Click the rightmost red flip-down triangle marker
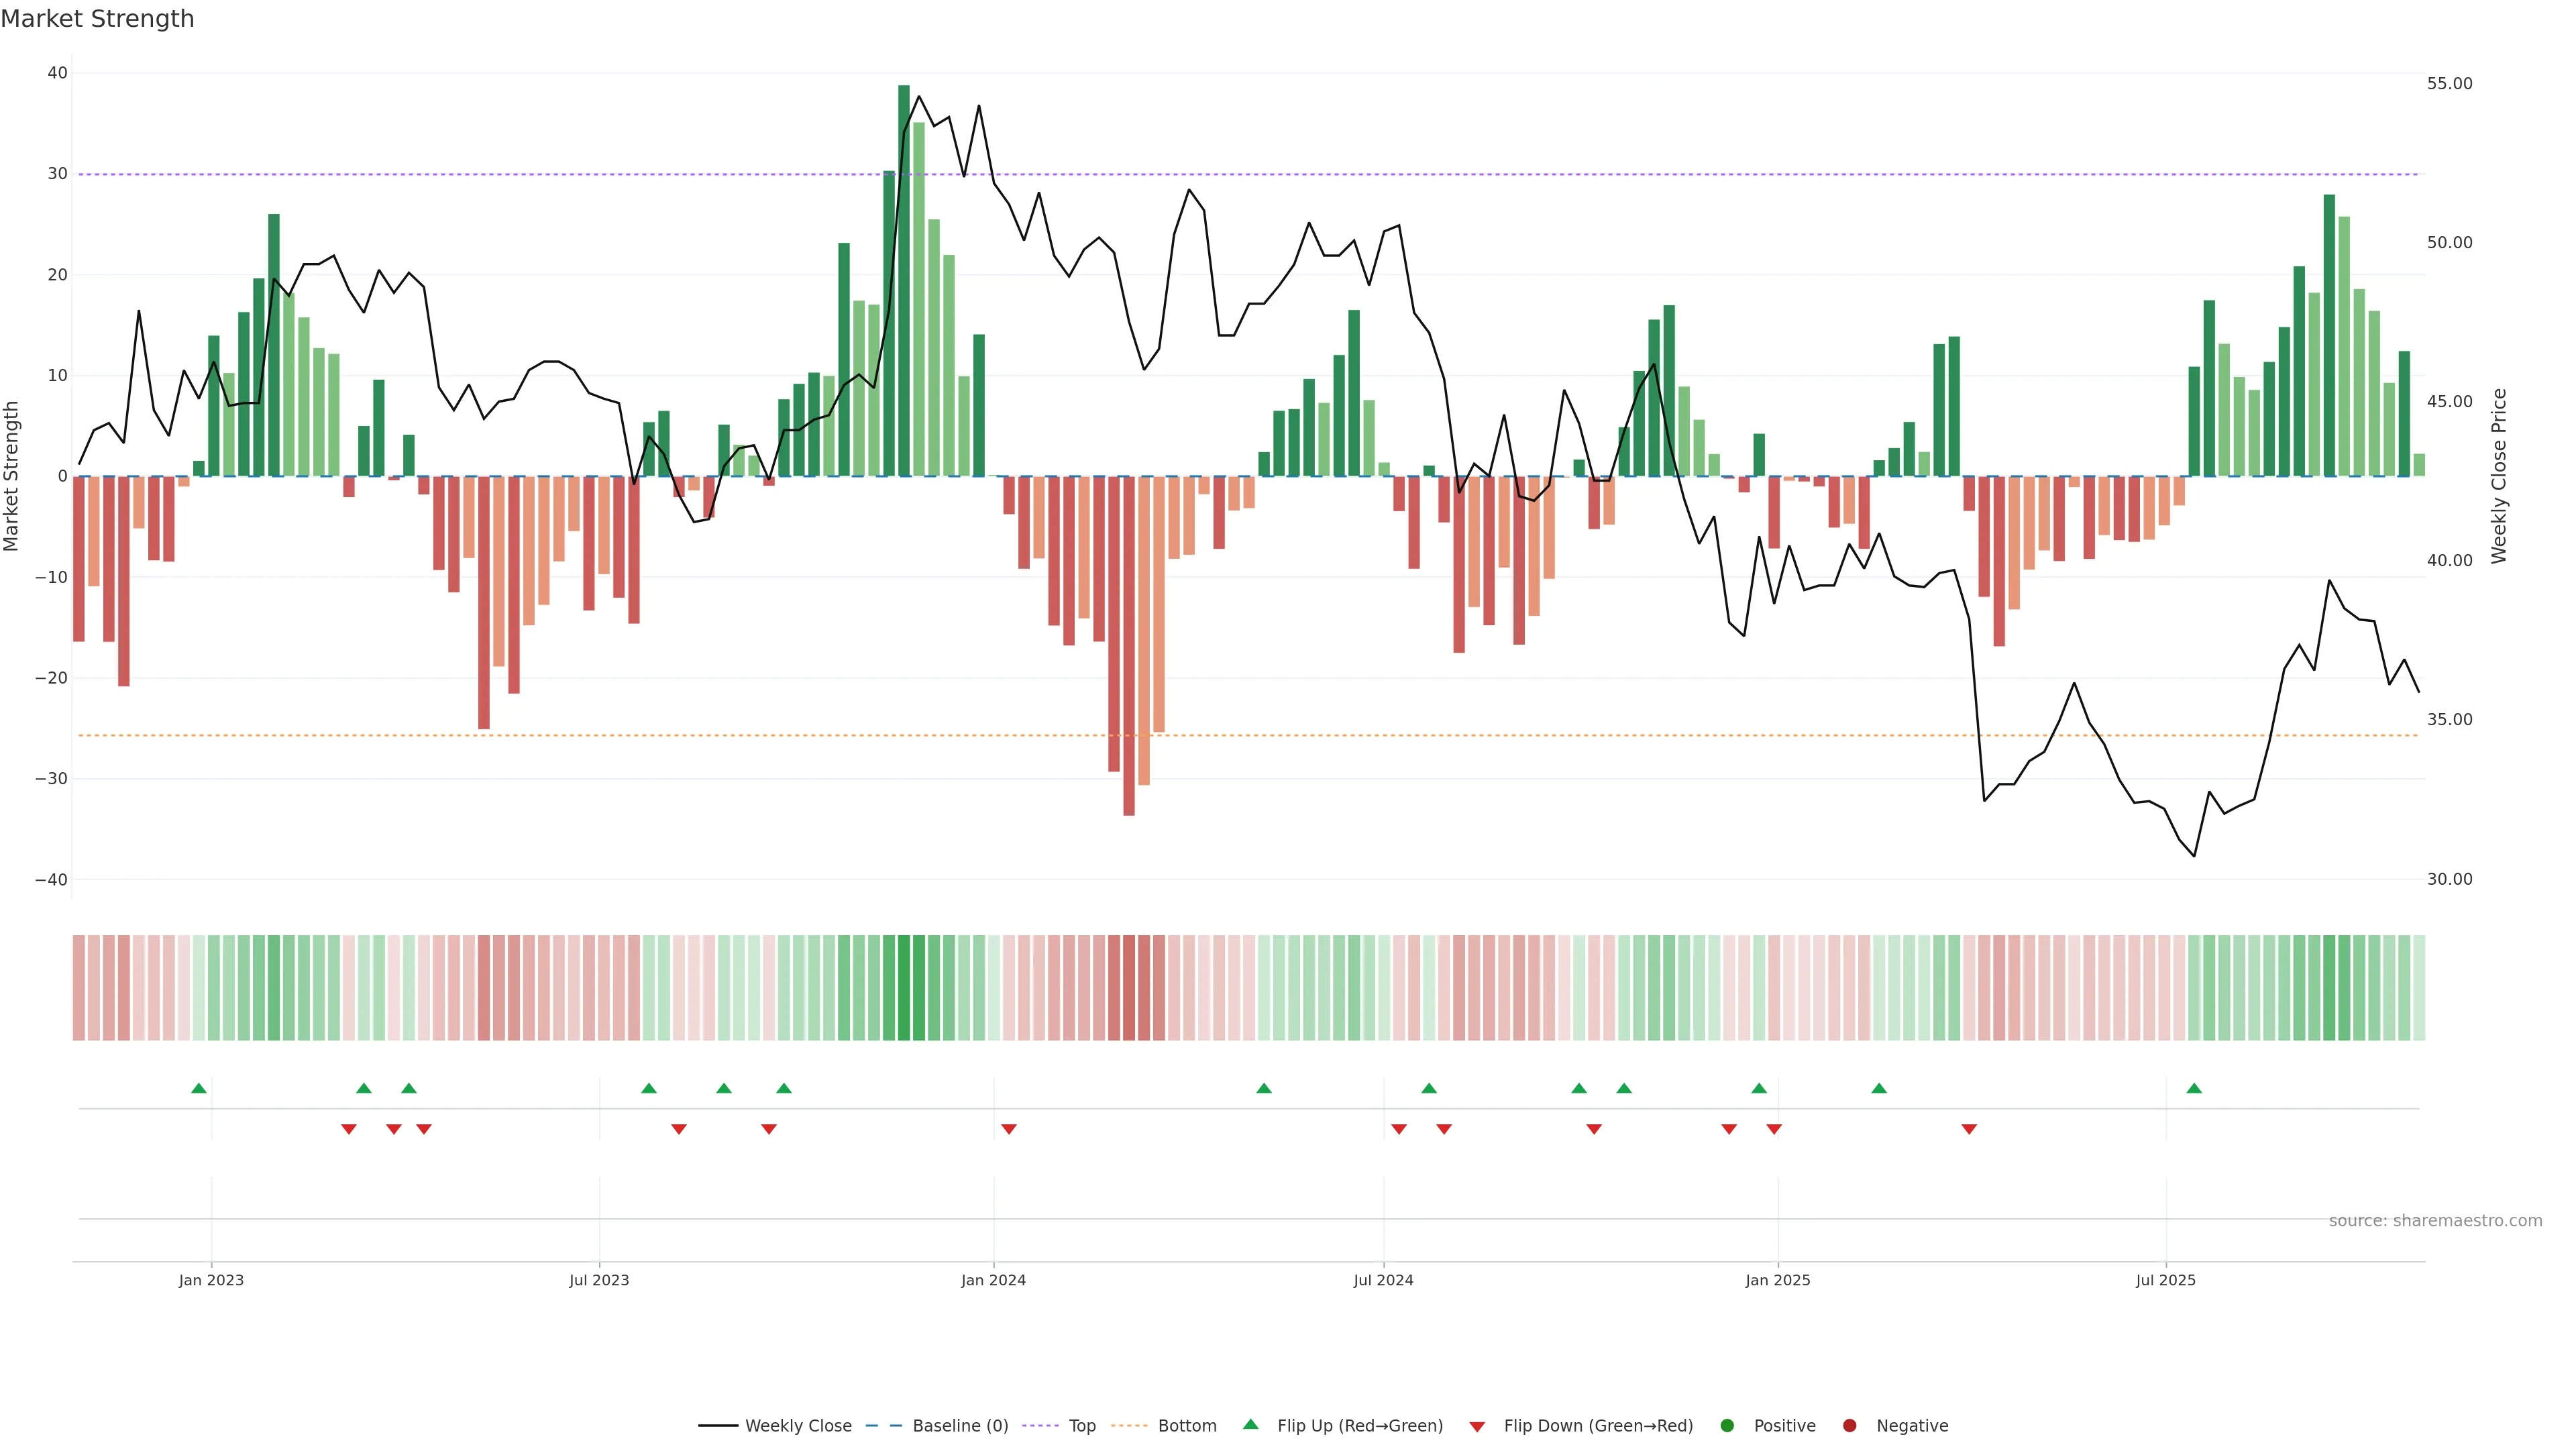This screenshot has width=2576, height=1449. 1969,1129
